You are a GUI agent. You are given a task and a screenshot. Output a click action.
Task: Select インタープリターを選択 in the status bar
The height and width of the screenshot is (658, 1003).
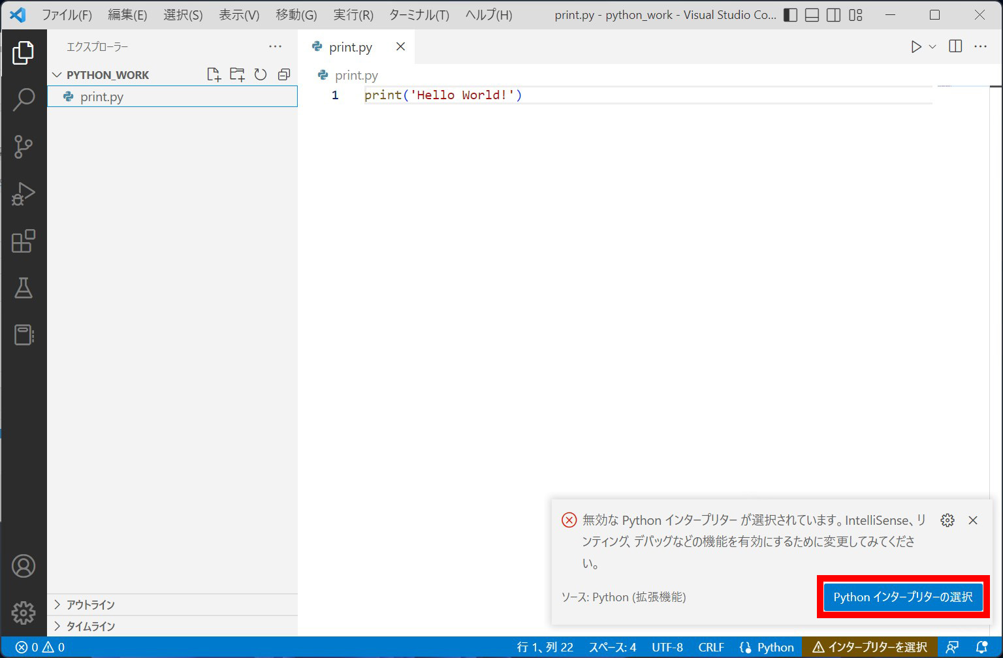point(871,647)
